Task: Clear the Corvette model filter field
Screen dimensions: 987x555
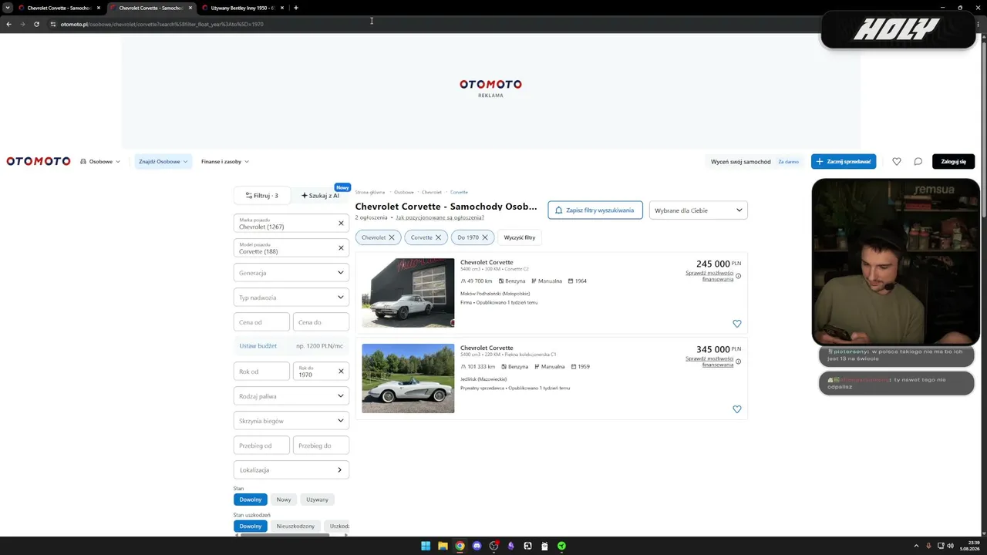Action: pyautogui.click(x=341, y=248)
